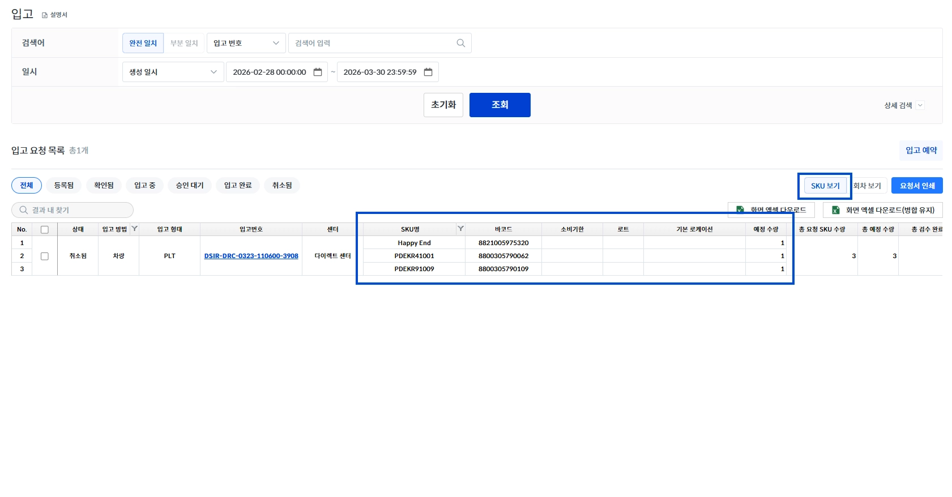952x497 pixels.
Task: Select 완전 일치 match option
Action: (143, 43)
